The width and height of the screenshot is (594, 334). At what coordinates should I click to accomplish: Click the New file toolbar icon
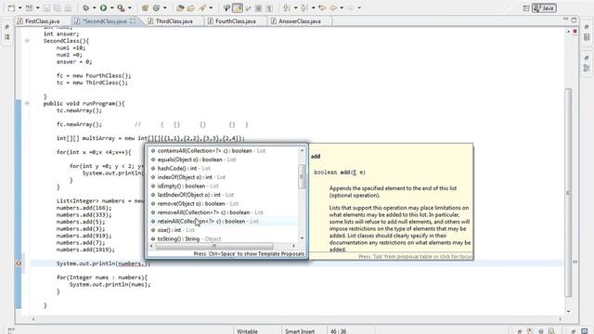pyautogui.click(x=12, y=7)
